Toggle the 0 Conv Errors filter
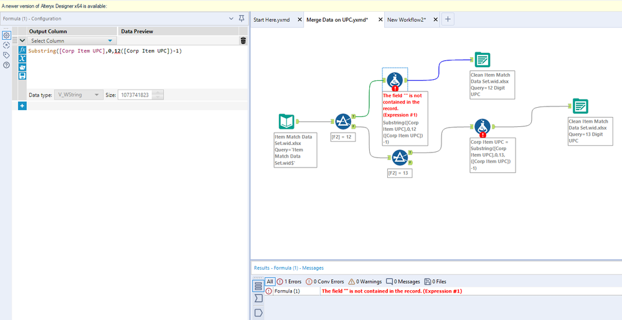The height and width of the screenshot is (320, 622). [x=324, y=281]
